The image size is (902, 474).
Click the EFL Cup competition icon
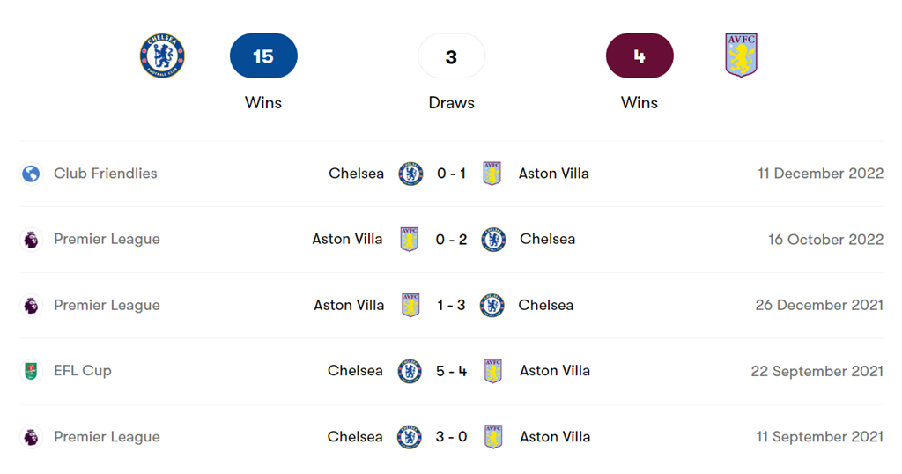32,371
